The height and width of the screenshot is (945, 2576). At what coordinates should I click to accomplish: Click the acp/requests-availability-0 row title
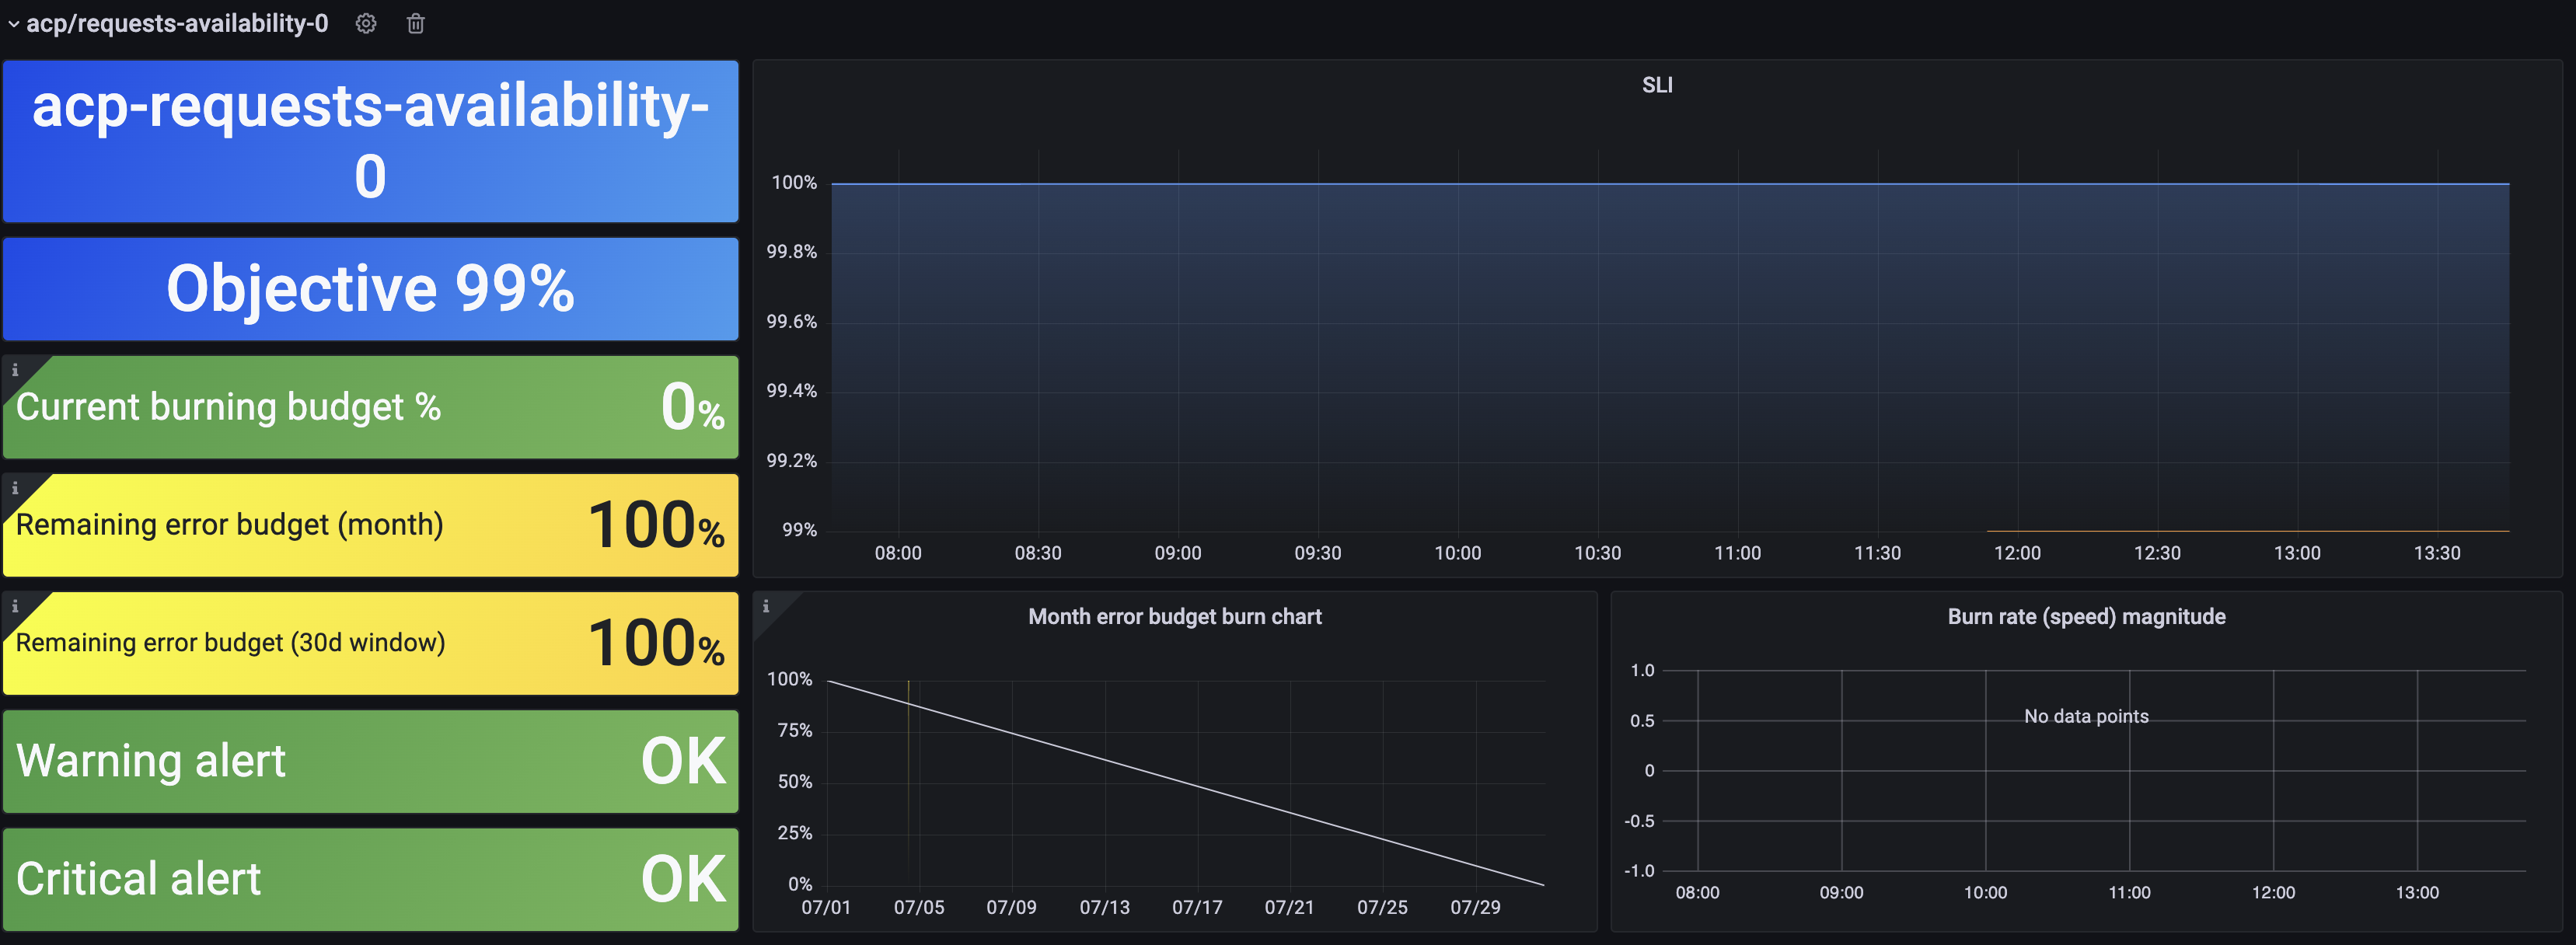(x=177, y=24)
